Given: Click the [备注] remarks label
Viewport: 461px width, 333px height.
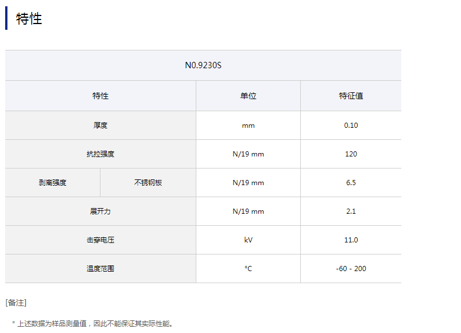Looking at the screenshot, I should pos(16,303).
